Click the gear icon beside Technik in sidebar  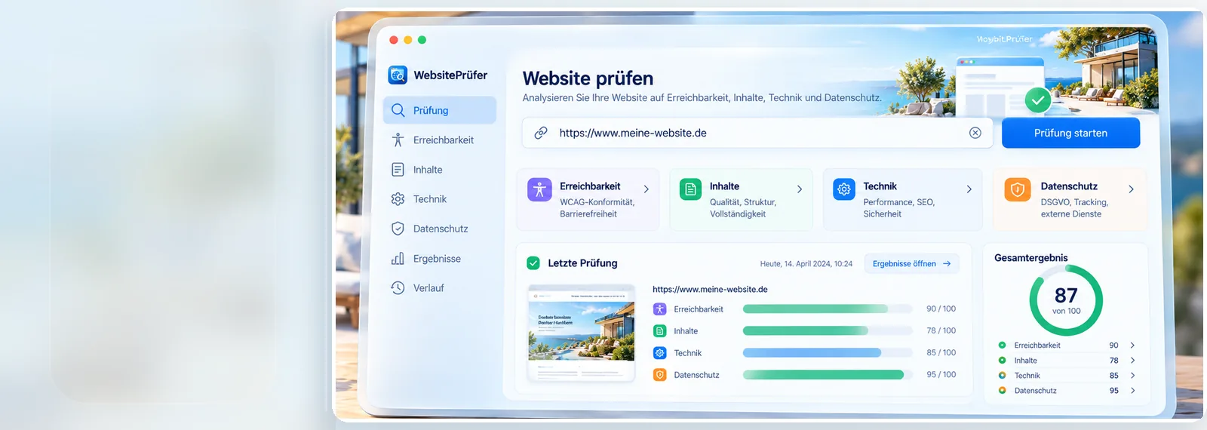398,199
